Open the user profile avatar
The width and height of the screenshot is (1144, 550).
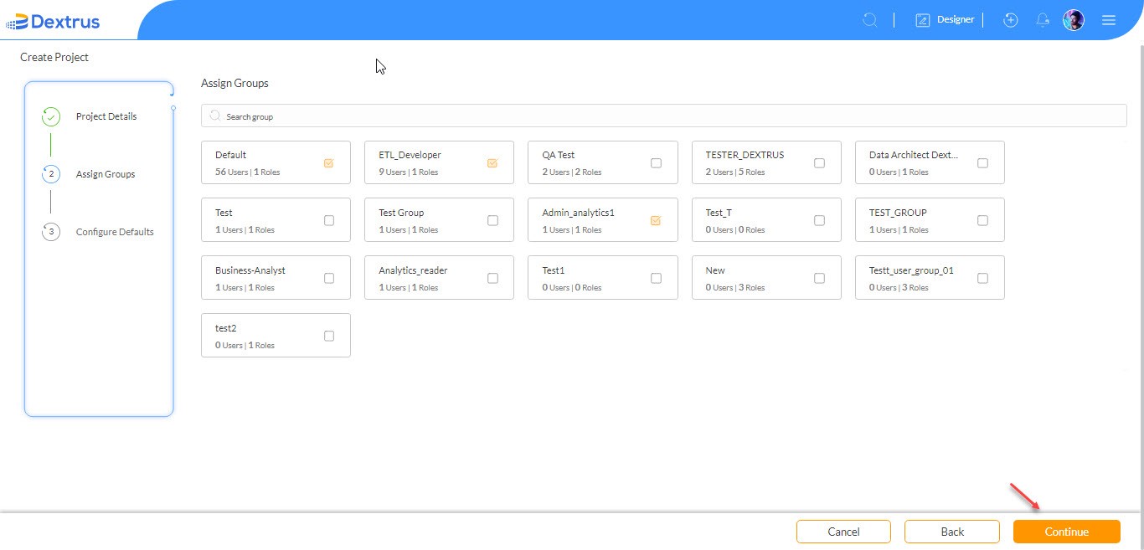1074,20
